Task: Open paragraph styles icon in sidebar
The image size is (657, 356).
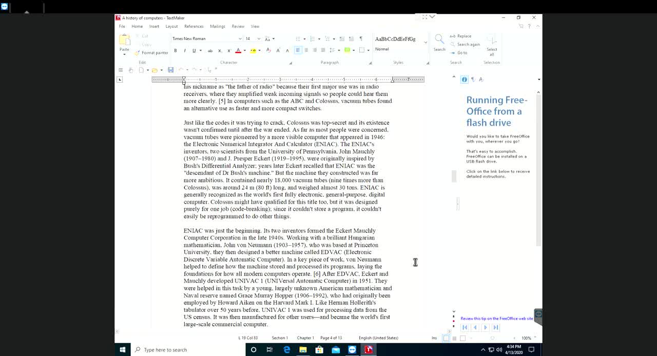Action: tap(473, 80)
